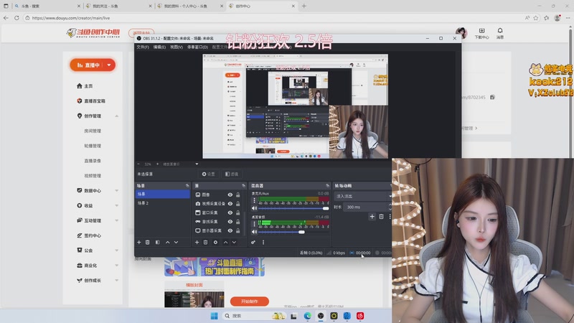Open mixer footer three-dot menu
This screenshot has height=323, width=574.
(263, 243)
